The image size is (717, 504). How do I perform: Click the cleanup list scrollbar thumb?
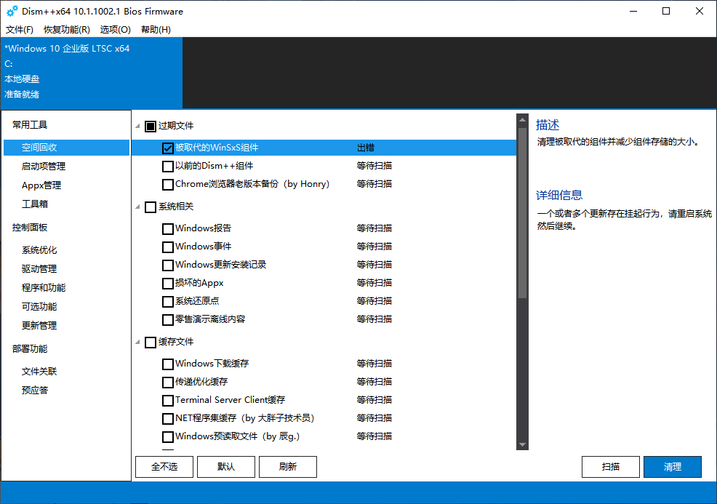[x=522, y=213]
